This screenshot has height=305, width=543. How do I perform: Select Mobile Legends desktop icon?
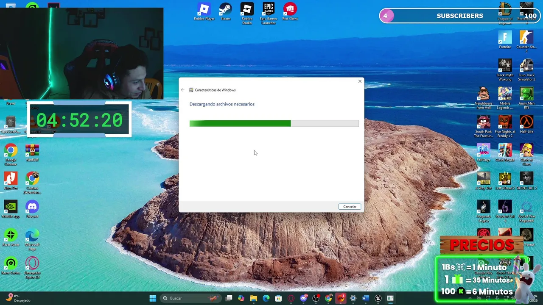point(505,99)
